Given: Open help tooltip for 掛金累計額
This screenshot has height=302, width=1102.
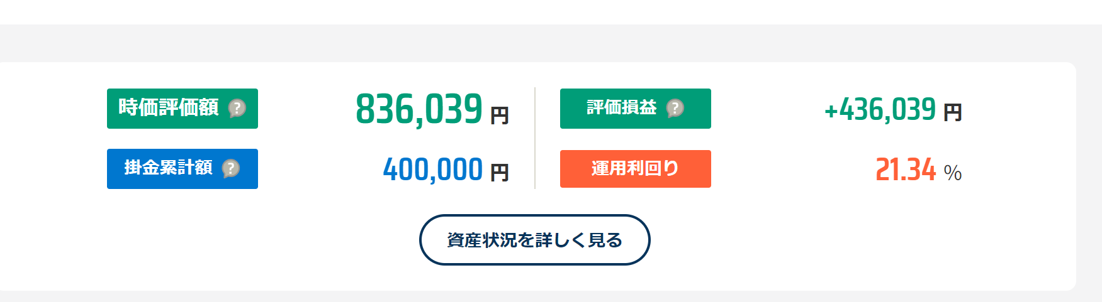Looking at the screenshot, I should coord(231,169).
